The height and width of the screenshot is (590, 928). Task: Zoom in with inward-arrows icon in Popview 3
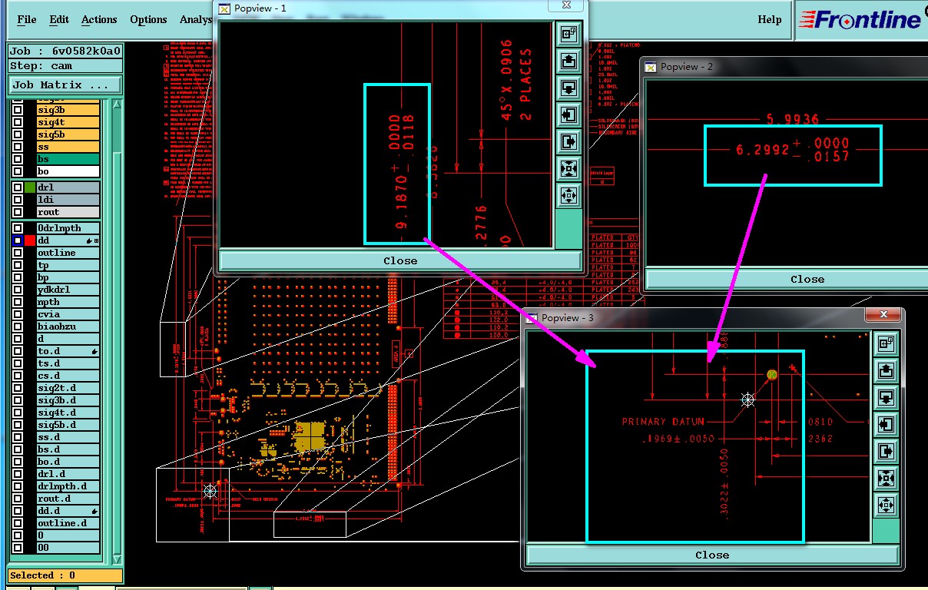tap(886, 478)
